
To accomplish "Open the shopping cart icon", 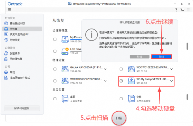I will (182, 10).
